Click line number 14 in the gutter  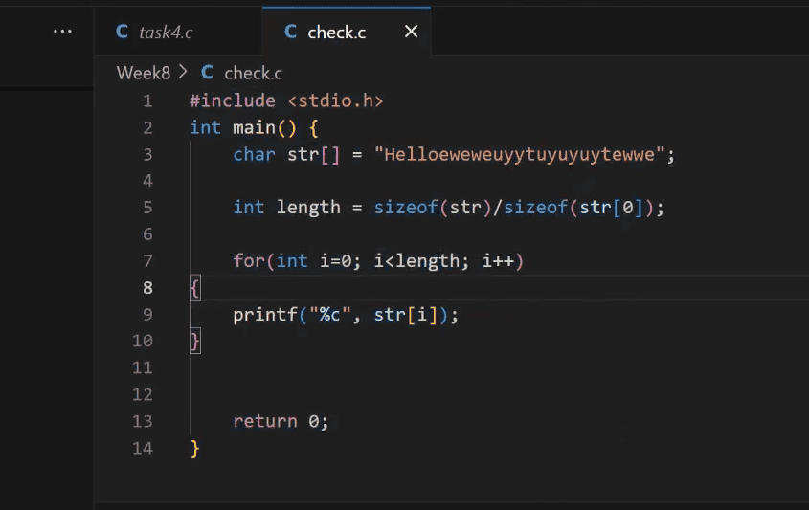click(x=142, y=448)
